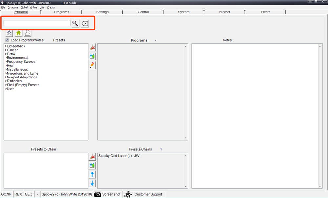The image size is (328, 198).
Task: Open the Database menu
Action: 12,7
